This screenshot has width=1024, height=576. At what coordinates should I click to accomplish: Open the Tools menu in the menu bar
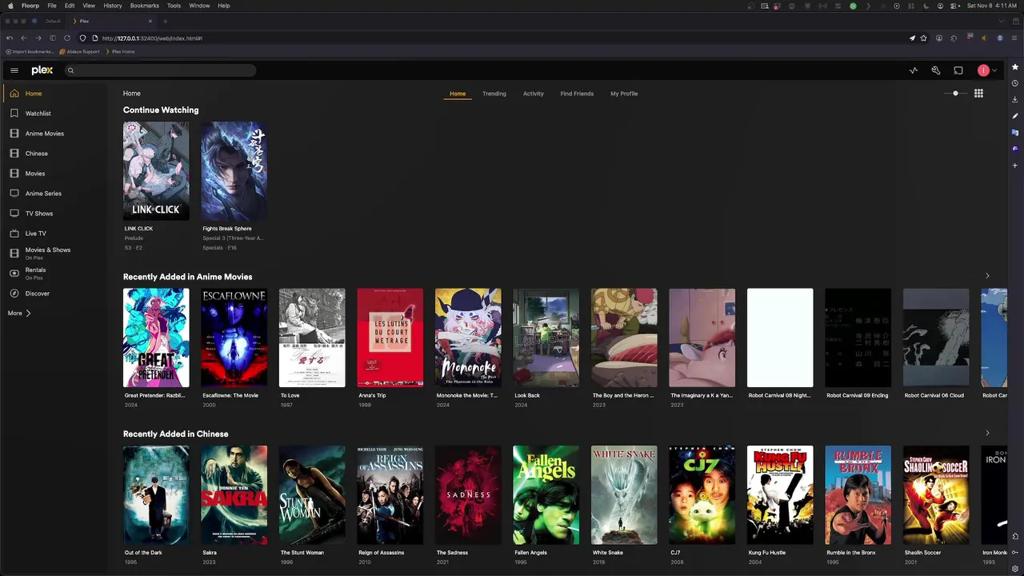tap(174, 6)
